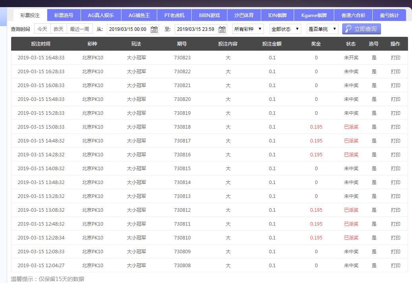Open the end date calendar picker icon
Viewport: 412px width, 283px height.
click(x=222, y=29)
